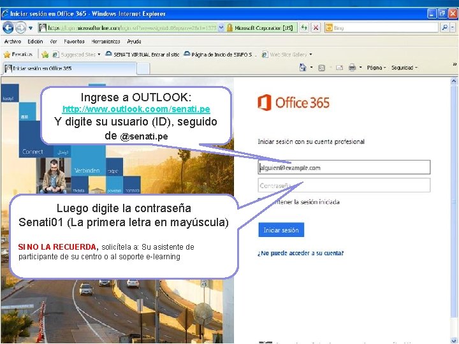Image resolution: width=459 pixels, height=344 pixels.
Task: Click the search magnifier icon
Action: coord(445,28)
